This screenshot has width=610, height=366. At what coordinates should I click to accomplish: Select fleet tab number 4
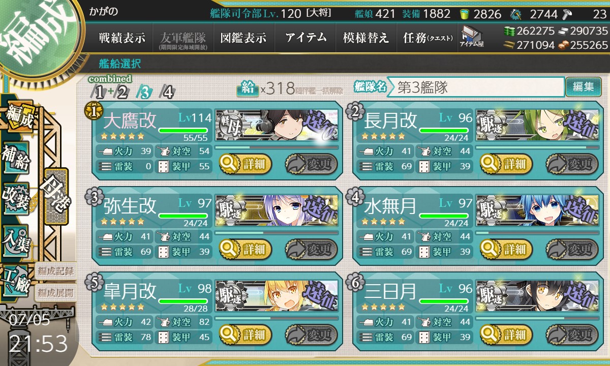coord(167,92)
